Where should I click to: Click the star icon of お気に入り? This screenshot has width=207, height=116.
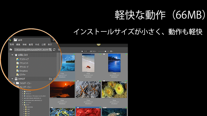click(16, 55)
